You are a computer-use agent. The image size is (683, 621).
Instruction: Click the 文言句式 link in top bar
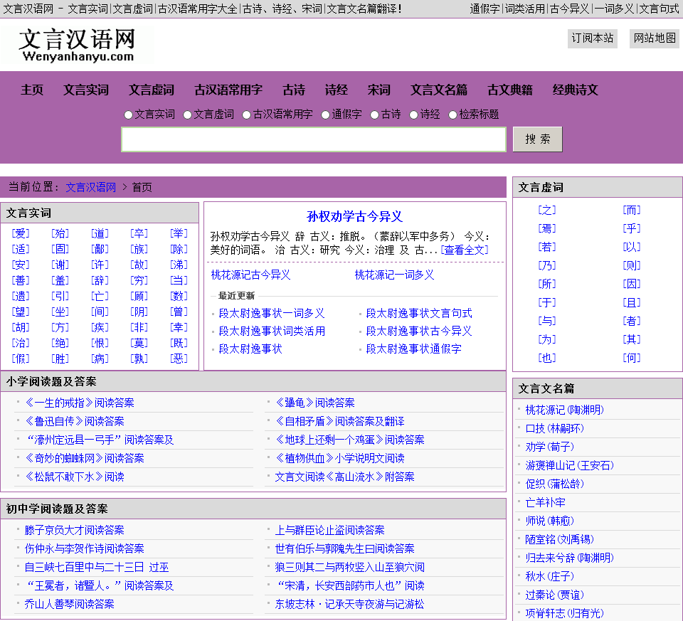click(659, 9)
